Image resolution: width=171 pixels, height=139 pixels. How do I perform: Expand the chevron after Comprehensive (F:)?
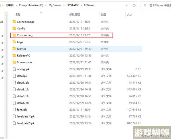tap(46, 5)
